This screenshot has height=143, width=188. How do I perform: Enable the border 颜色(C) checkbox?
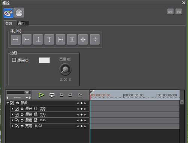(x=14, y=60)
